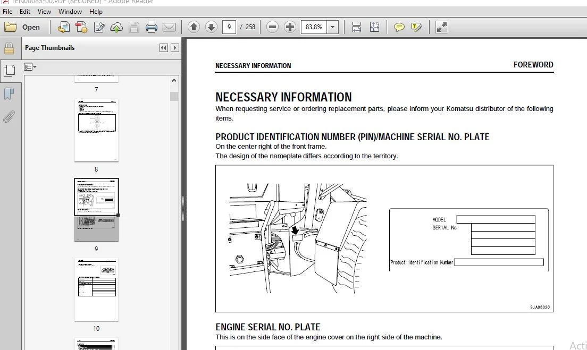
Task: Click the thumbnail label 10
Action: pyautogui.click(x=96, y=329)
